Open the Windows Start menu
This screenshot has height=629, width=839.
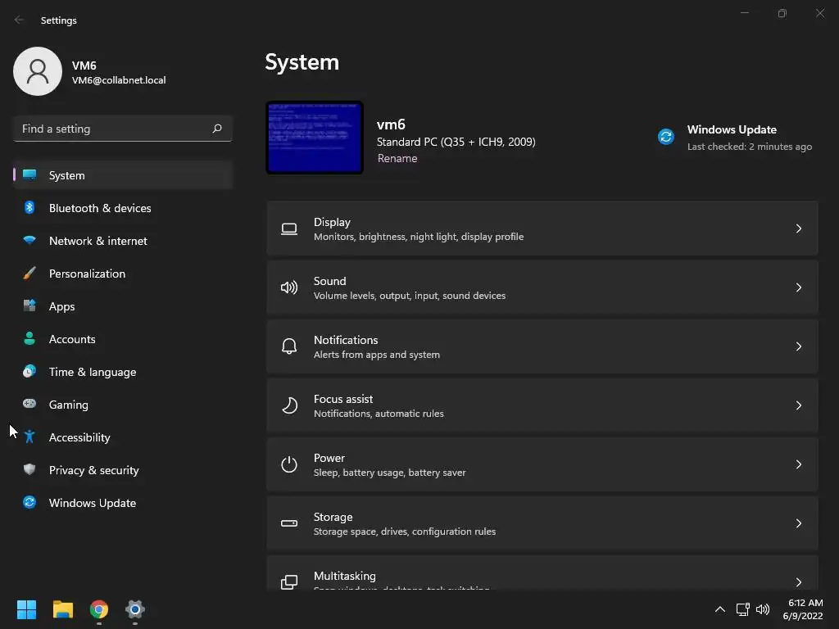pyautogui.click(x=26, y=609)
